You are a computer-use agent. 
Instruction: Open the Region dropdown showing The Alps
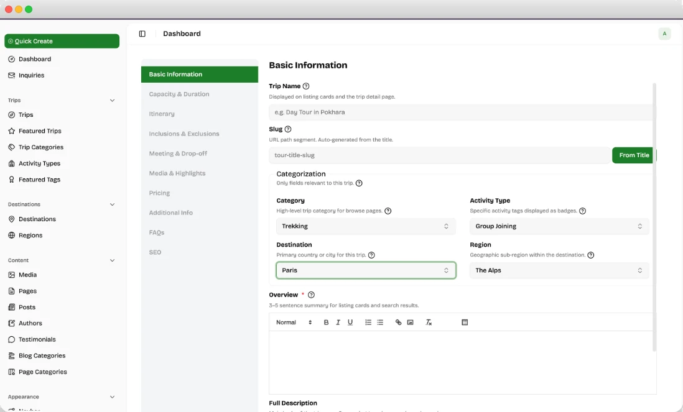pos(559,270)
